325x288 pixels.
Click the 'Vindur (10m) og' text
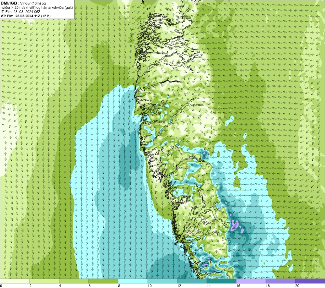click(33, 4)
